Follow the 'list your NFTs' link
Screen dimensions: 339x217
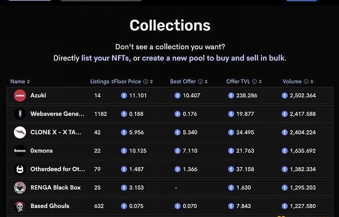click(105, 58)
